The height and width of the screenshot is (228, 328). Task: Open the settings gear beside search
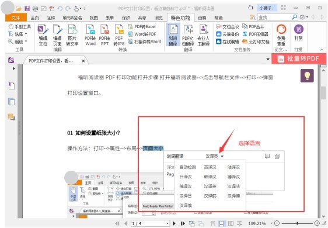click(302, 17)
